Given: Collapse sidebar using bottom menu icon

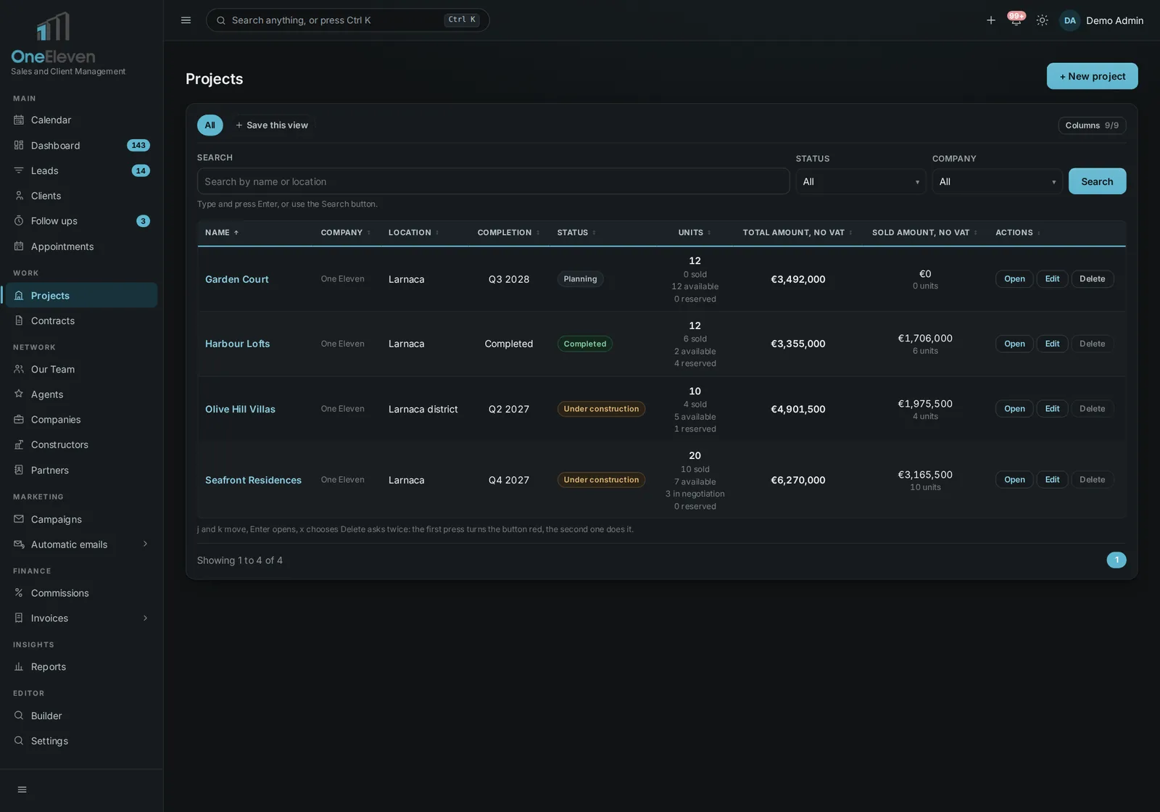Looking at the screenshot, I should click(x=22, y=790).
